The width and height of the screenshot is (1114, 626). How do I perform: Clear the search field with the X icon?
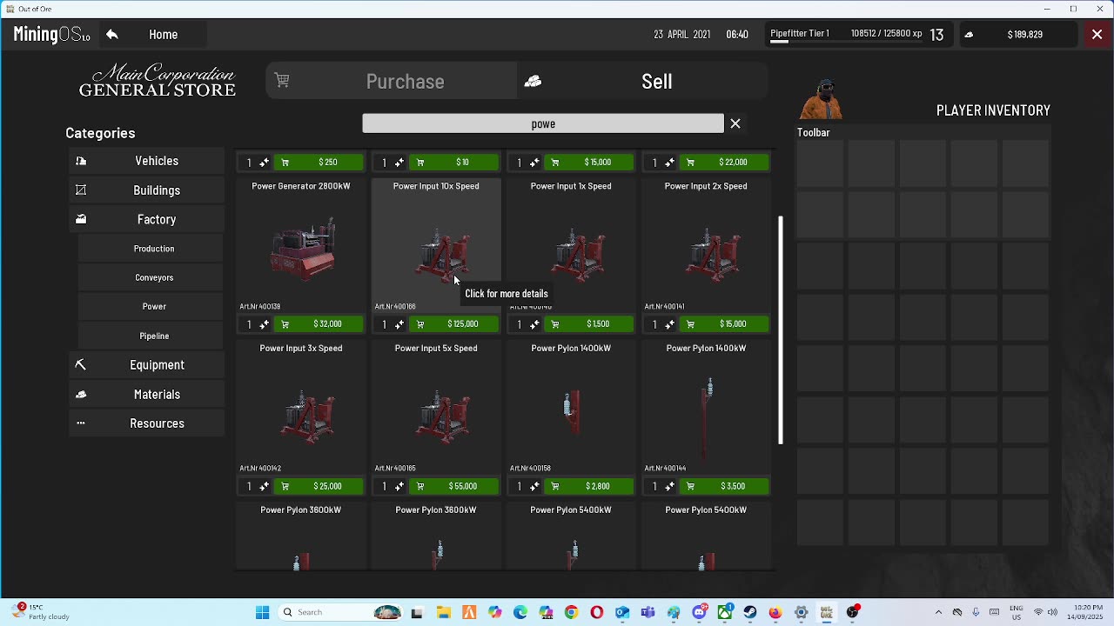coord(735,123)
